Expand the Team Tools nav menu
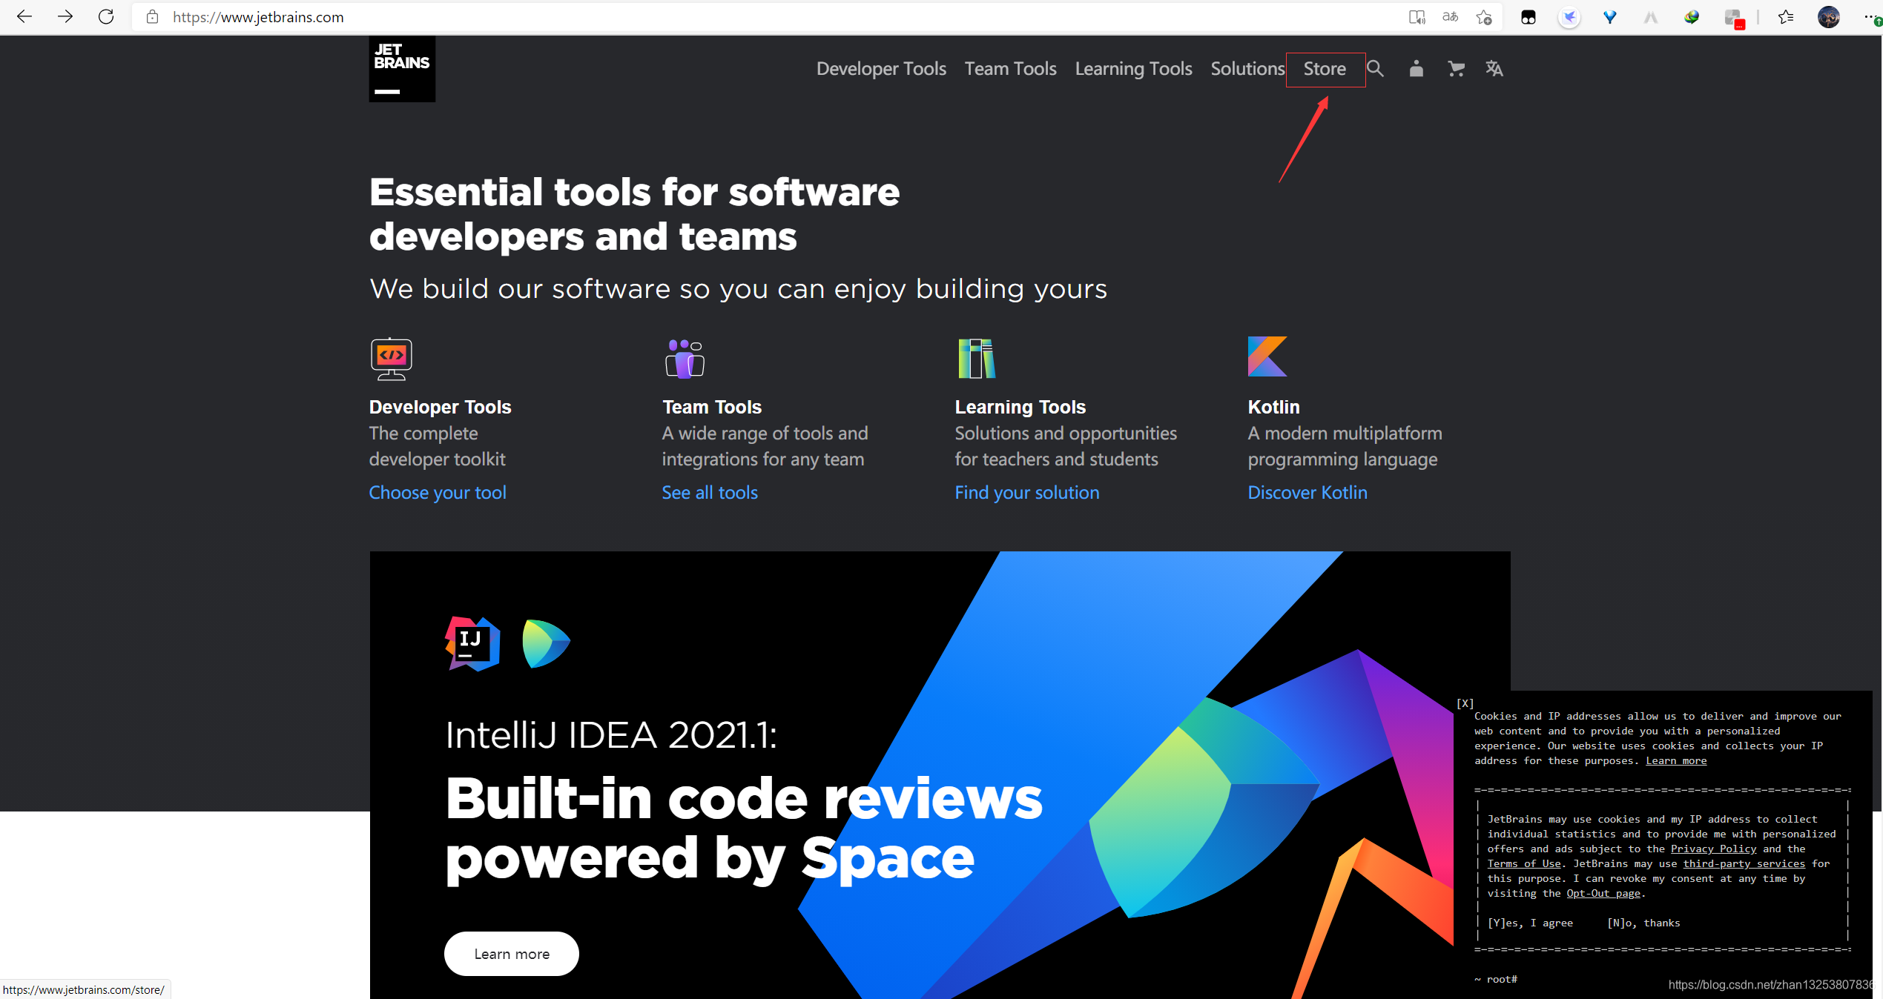Screen dimensions: 1883x999 pos(1010,69)
